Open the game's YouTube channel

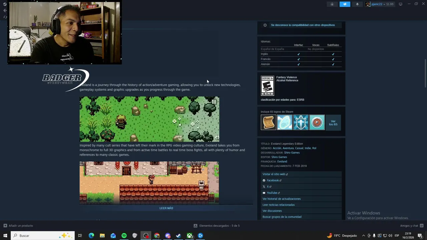301,193
